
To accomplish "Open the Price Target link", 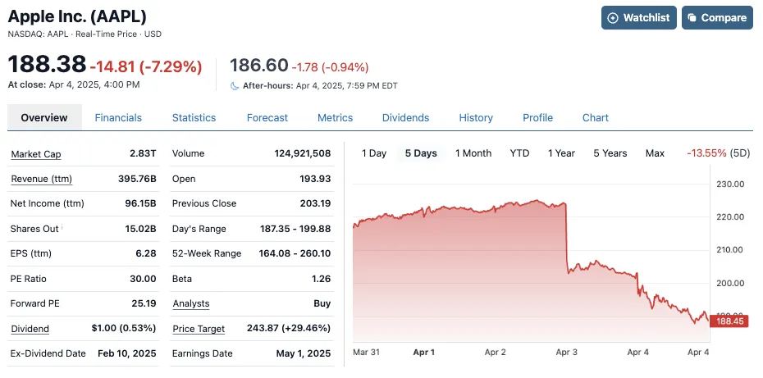I will pos(199,329).
